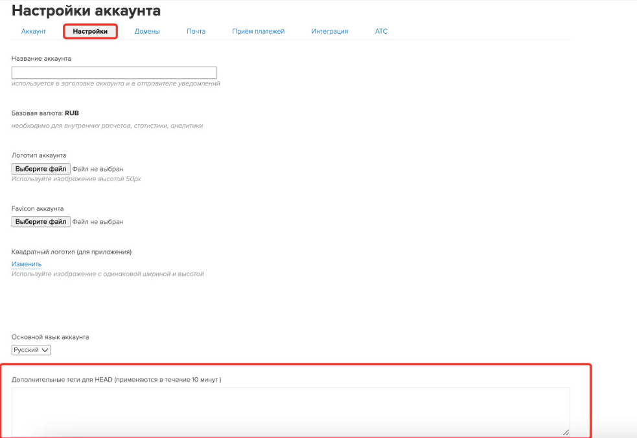Screen dimensions: 637x438
Task: Grab the textarea resize handle
Action: pyautogui.click(x=566, y=432)
